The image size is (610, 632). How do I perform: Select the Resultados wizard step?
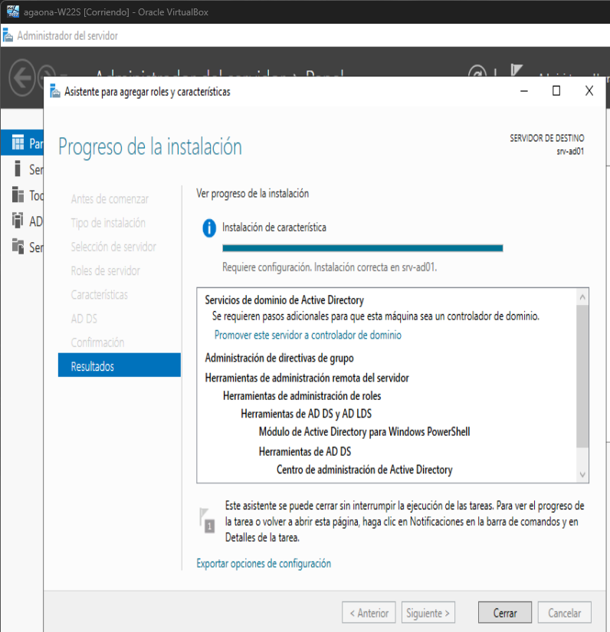[x=119, y=366]
